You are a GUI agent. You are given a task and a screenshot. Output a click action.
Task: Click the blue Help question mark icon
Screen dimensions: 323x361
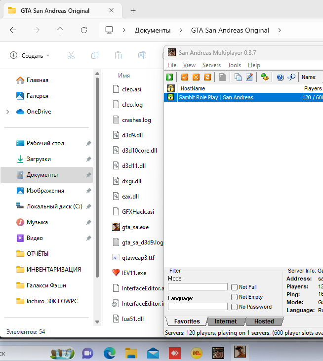(x=280, y=77)
